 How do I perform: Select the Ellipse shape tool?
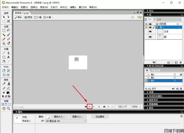click(x=4, y=57)
